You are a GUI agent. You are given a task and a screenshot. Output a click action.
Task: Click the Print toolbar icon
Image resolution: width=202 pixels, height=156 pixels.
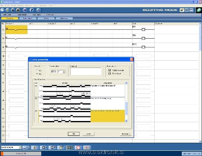[x=18, y=10]
